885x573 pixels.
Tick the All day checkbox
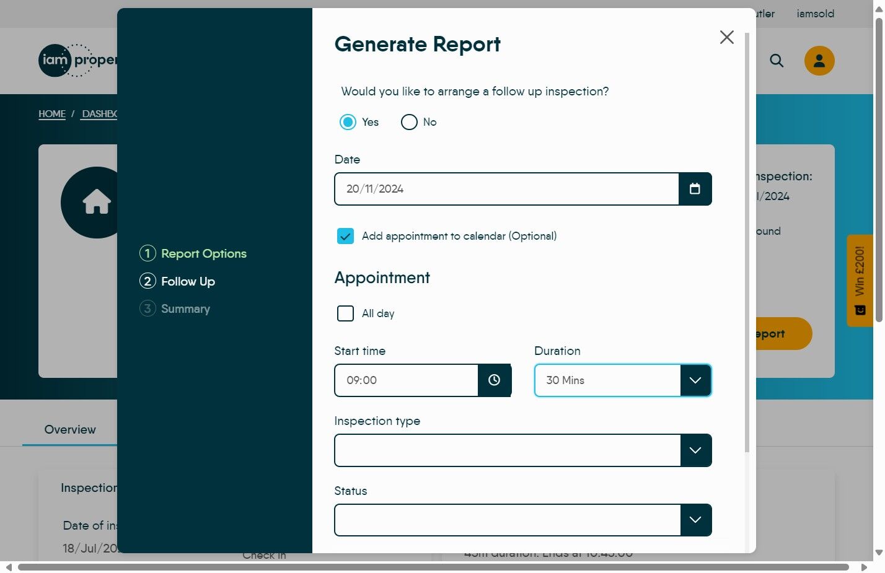point(345,313)
